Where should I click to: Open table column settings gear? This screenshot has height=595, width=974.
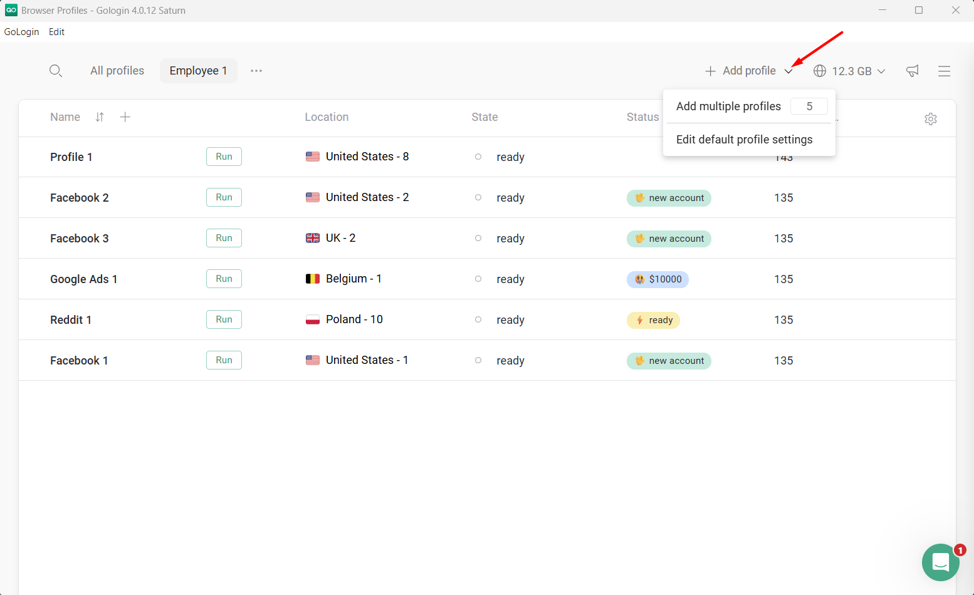pyautogui.click(x=931, y=119)
